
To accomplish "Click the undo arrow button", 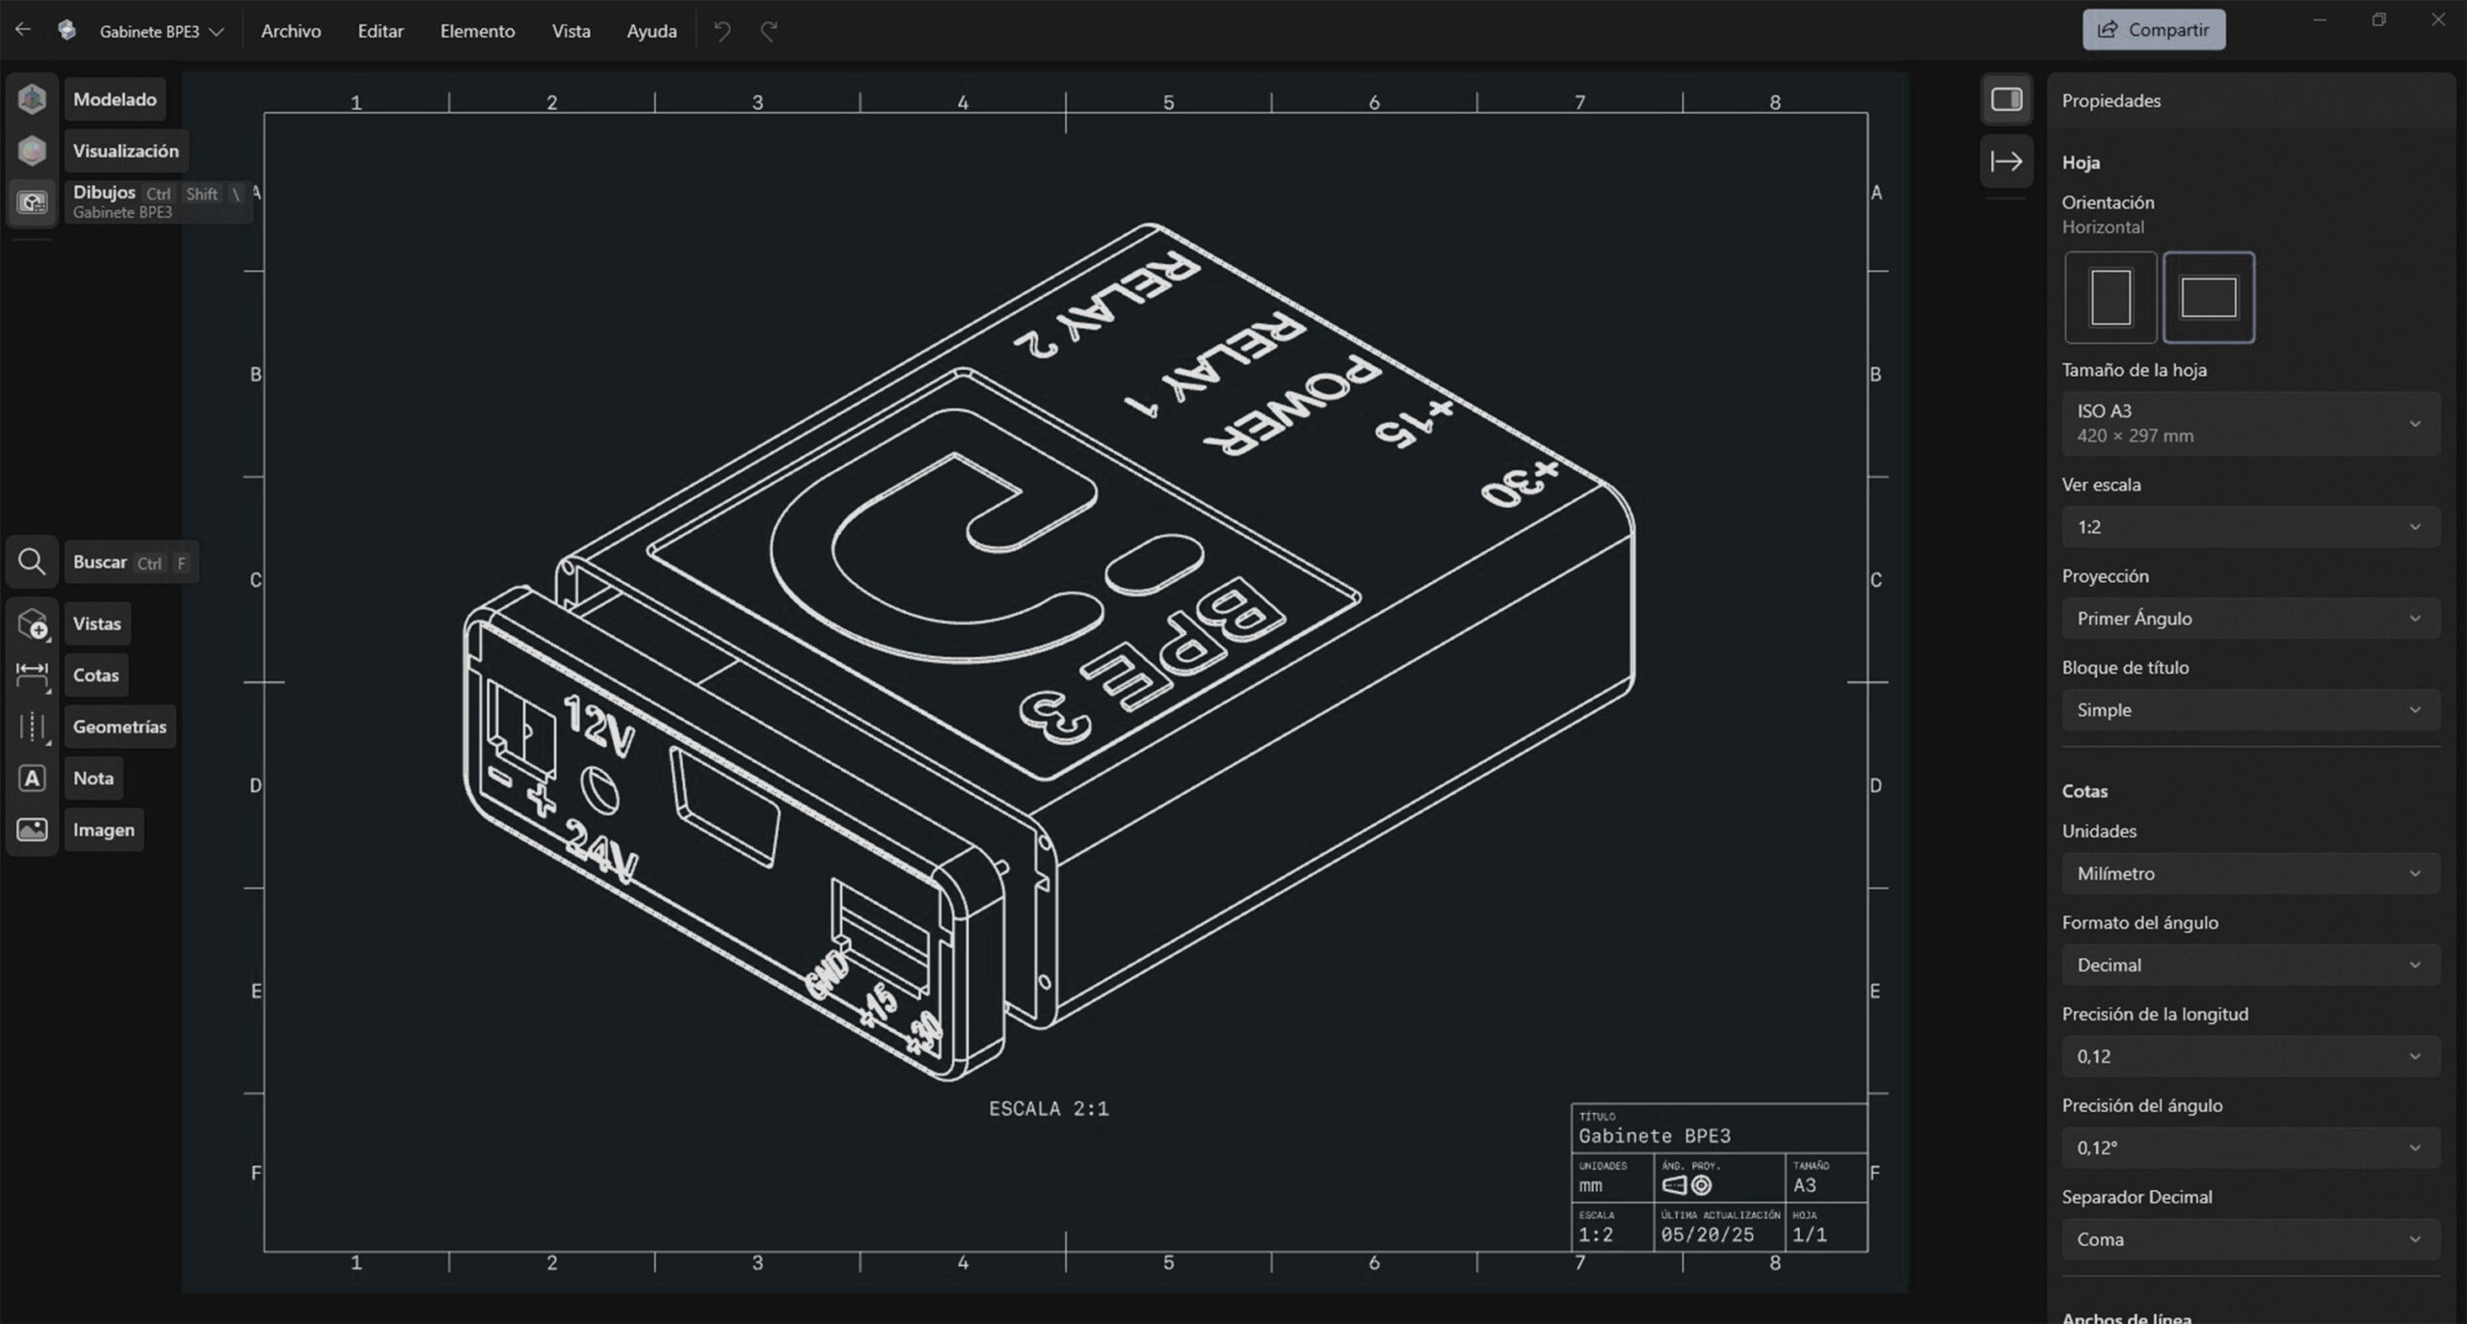I will click(x=722, y=31).
